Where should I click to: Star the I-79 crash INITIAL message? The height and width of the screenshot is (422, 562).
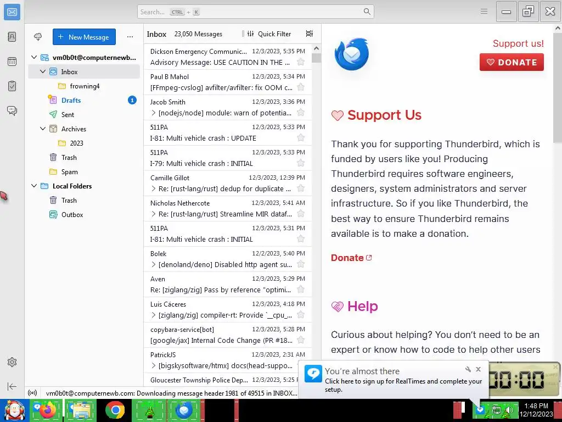[x=301, y=163]
